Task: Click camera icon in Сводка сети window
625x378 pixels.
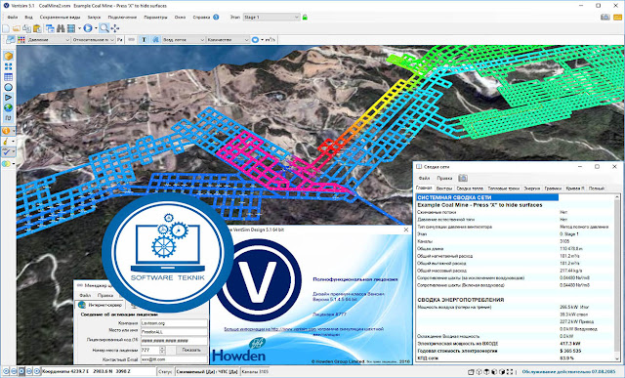Action: (x=462, y=178)
